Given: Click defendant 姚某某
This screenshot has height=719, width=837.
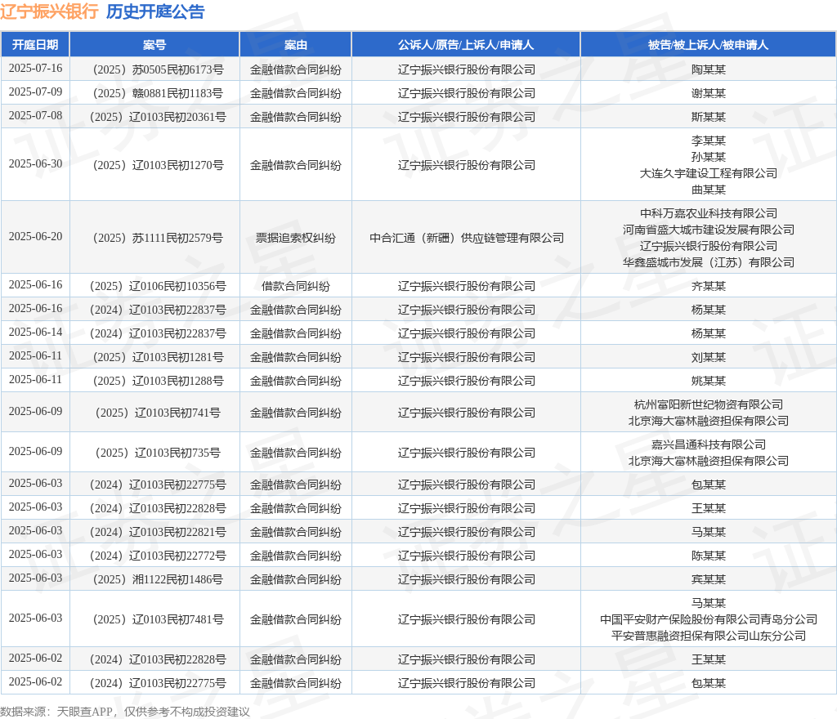Looking at the screenshot, I should coord(709,381).
